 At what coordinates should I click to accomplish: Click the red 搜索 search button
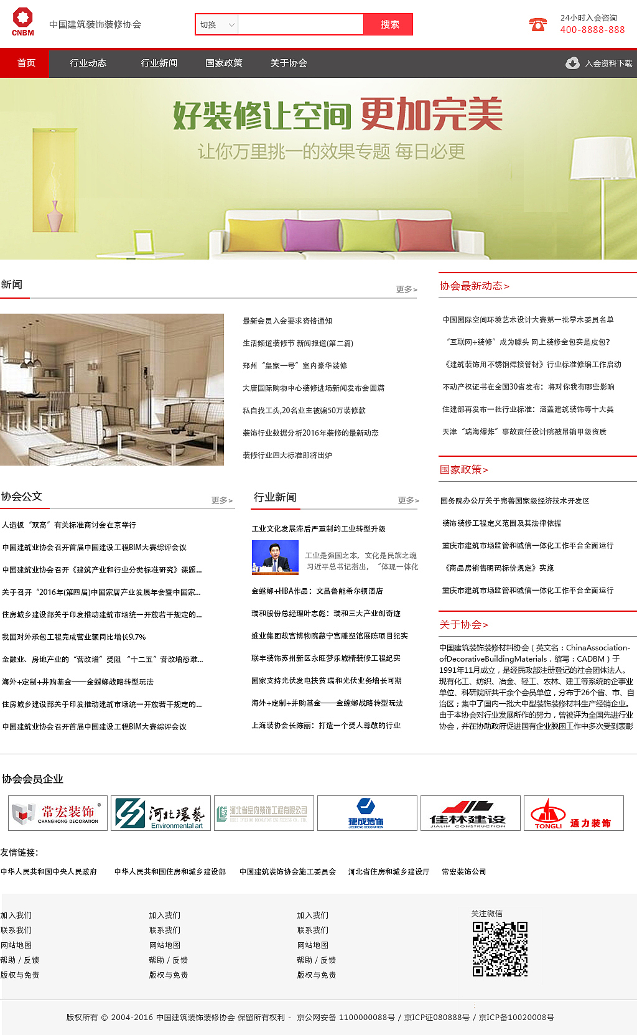click(389, 24)
